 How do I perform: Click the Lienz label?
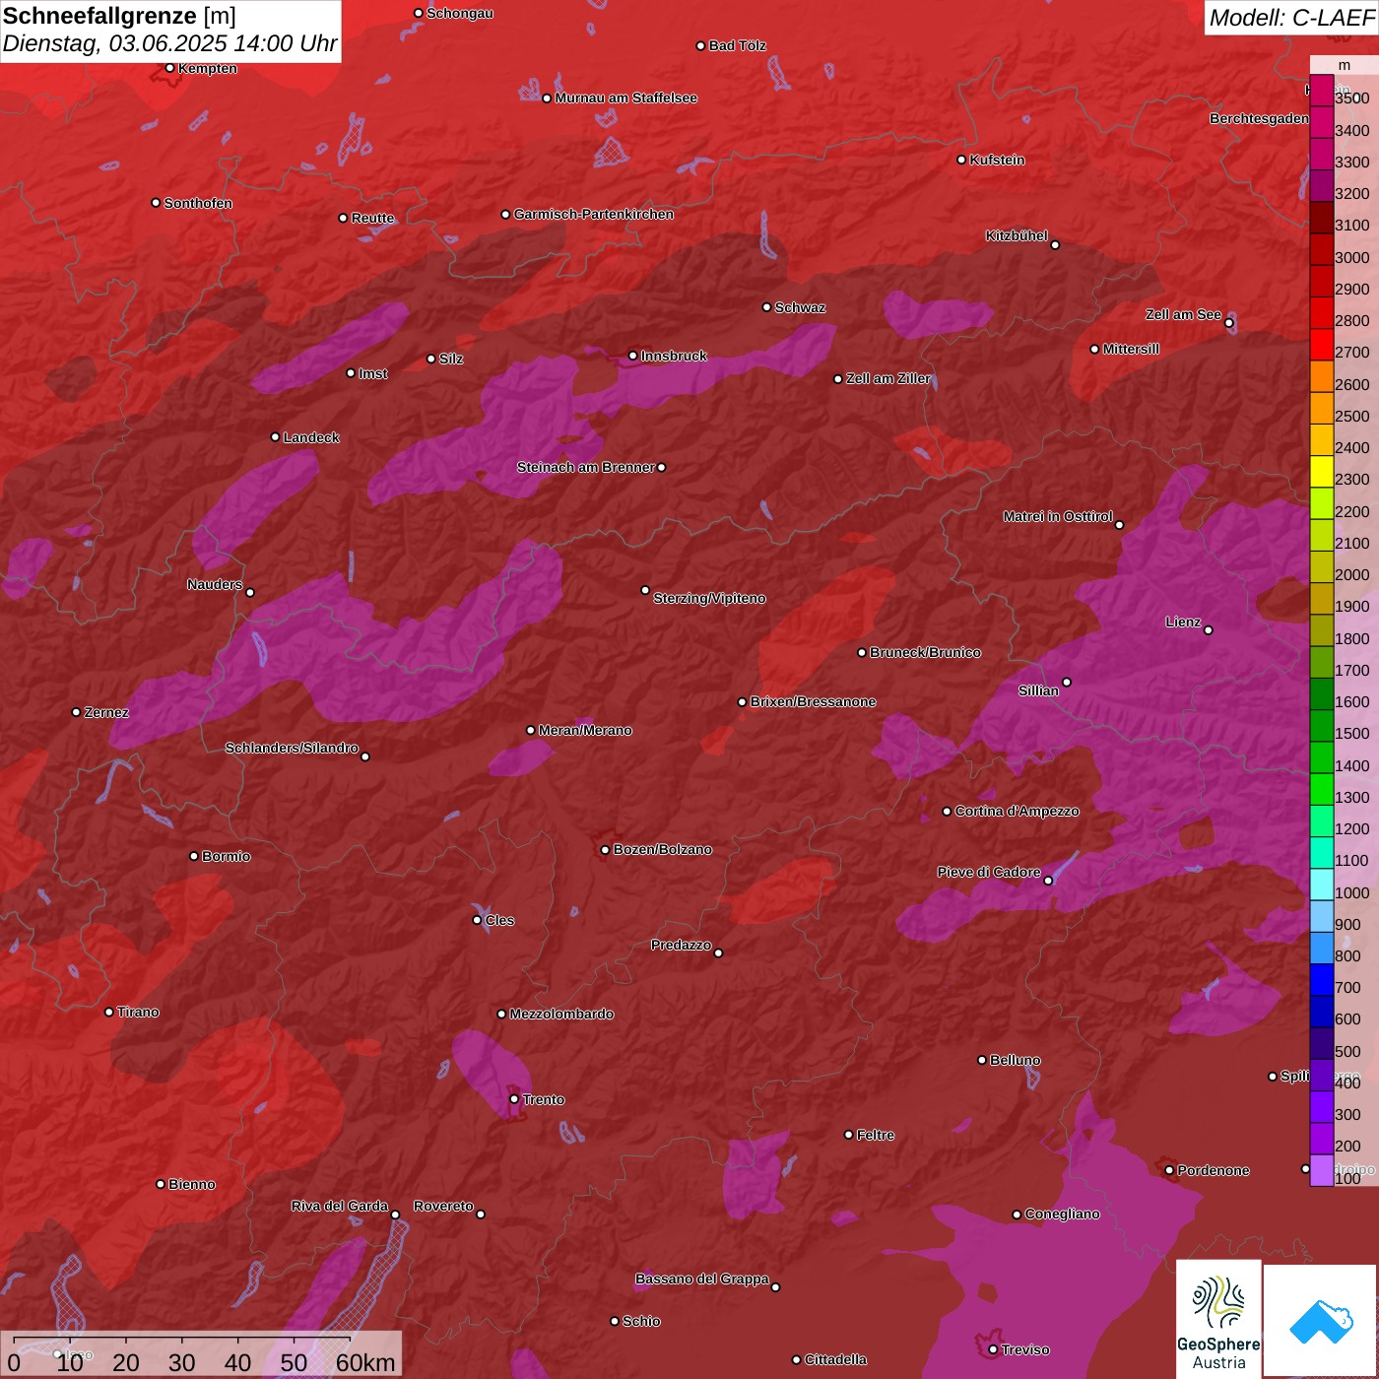click(1183, 622)
